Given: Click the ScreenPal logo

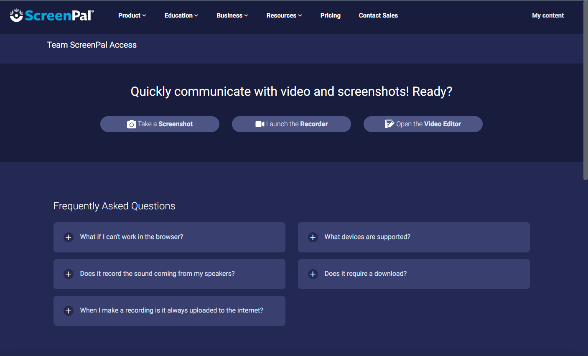Looking at the screenshot, I should point(52,15).
